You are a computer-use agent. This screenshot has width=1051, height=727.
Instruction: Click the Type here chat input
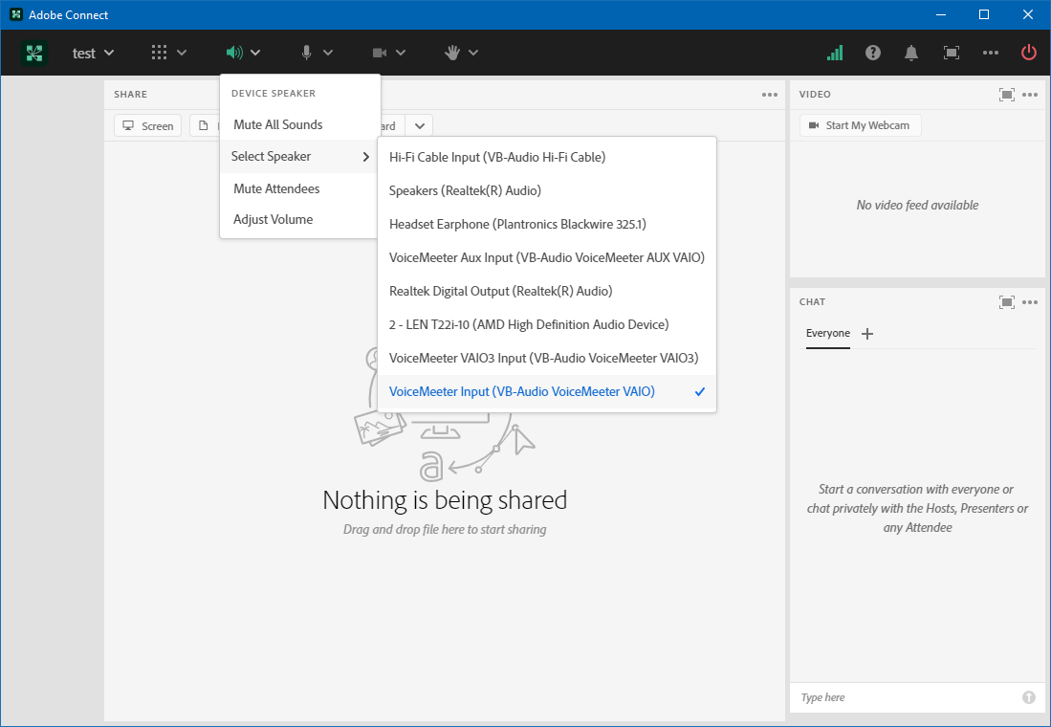909,697
